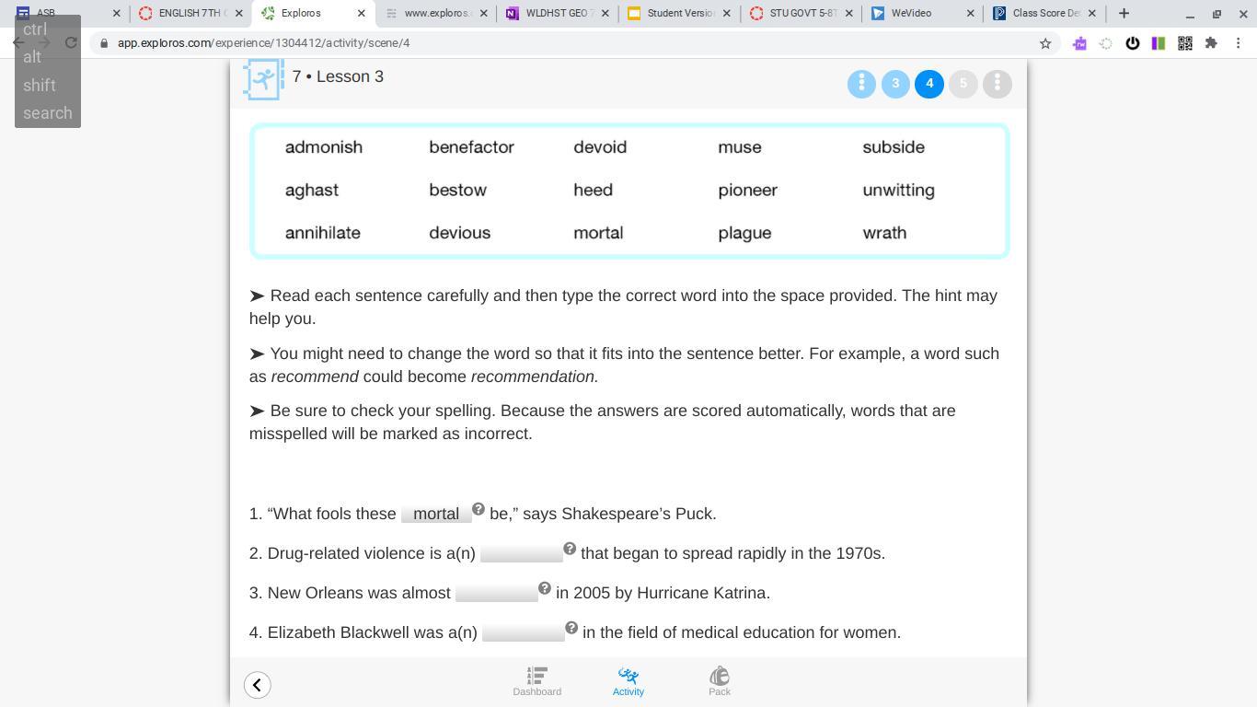
Task: Click the answer blank containing 'mortal'
Action: pos(436,514)
